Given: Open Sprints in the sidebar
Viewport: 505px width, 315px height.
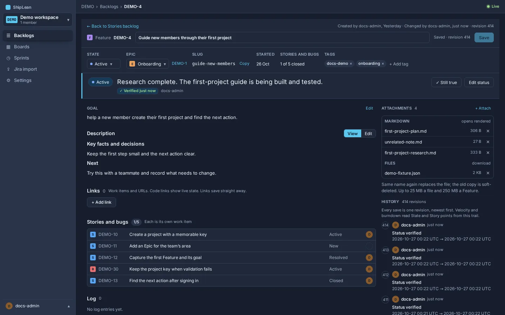Looking at the screenshot, I should coord(38,58).
